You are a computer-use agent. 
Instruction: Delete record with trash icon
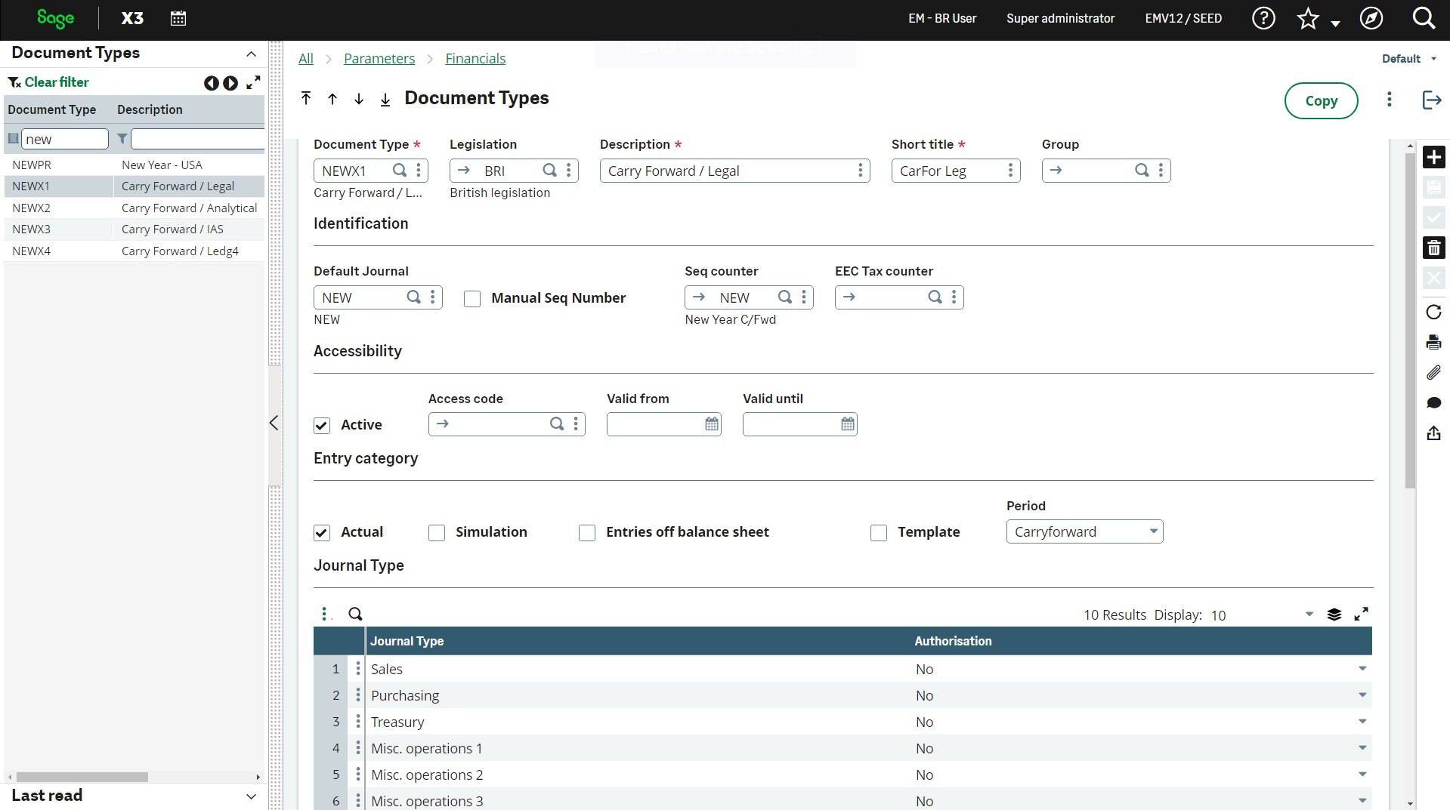(x=1433, y=248)
